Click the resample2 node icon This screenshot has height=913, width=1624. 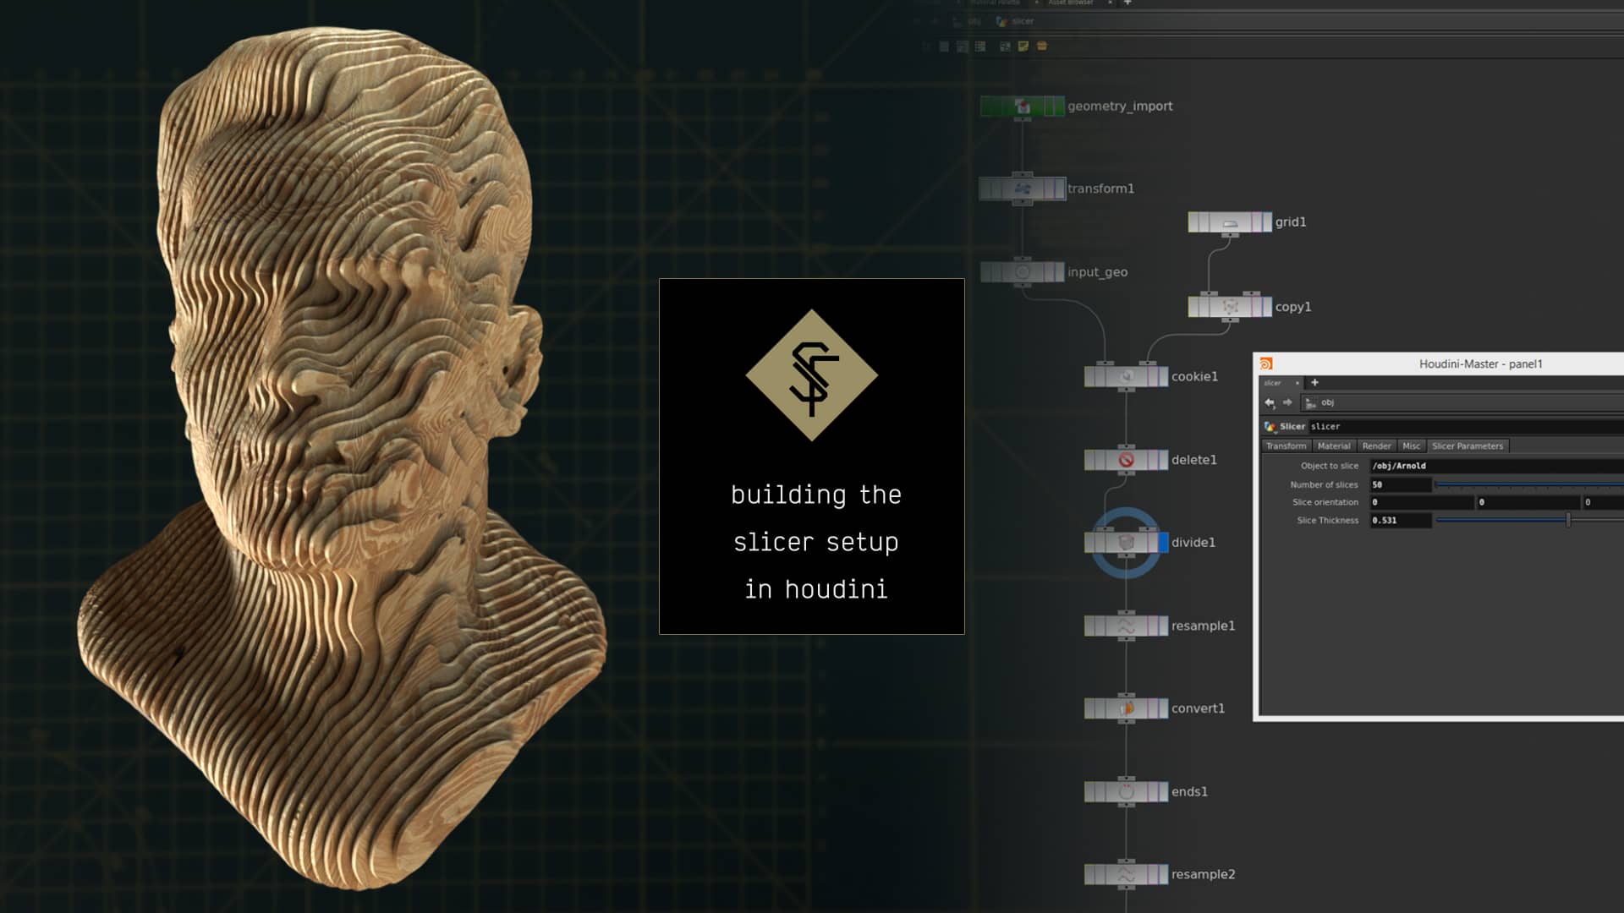1125,876
